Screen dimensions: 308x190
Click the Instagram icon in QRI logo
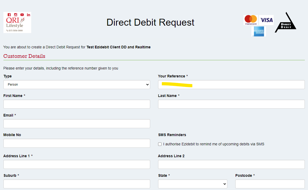pyautogui.click(x=16, y=15)
